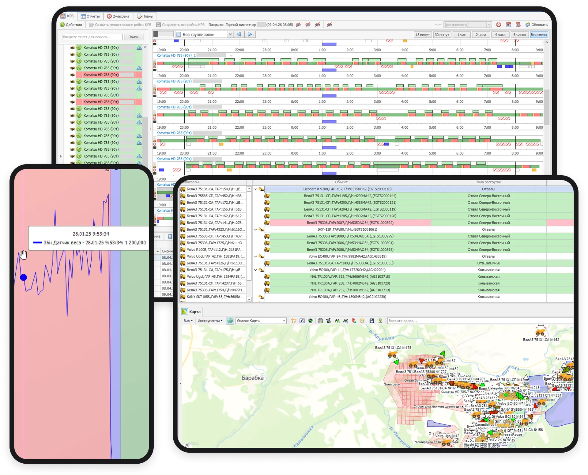The width and height of the screenshot is (588, 475).
Task: Click warning triangle on the first Komatsu row
Action: pos(139,48)
